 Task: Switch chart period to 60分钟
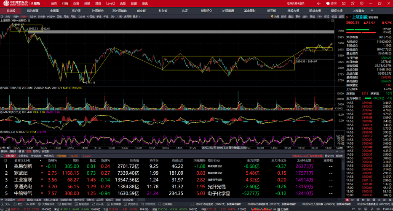pyautogui.click(x=51, y=16)
